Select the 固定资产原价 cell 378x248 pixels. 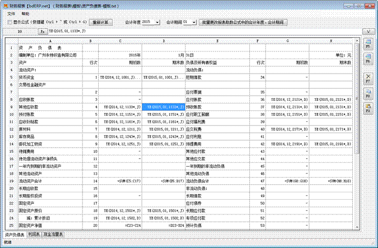click(50, 211)
